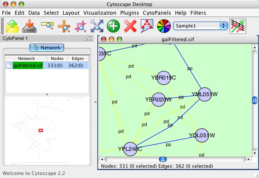Maximize the galFiltered.sif inner window
This screenshot has height=178, width=259.
pos(120,39)
